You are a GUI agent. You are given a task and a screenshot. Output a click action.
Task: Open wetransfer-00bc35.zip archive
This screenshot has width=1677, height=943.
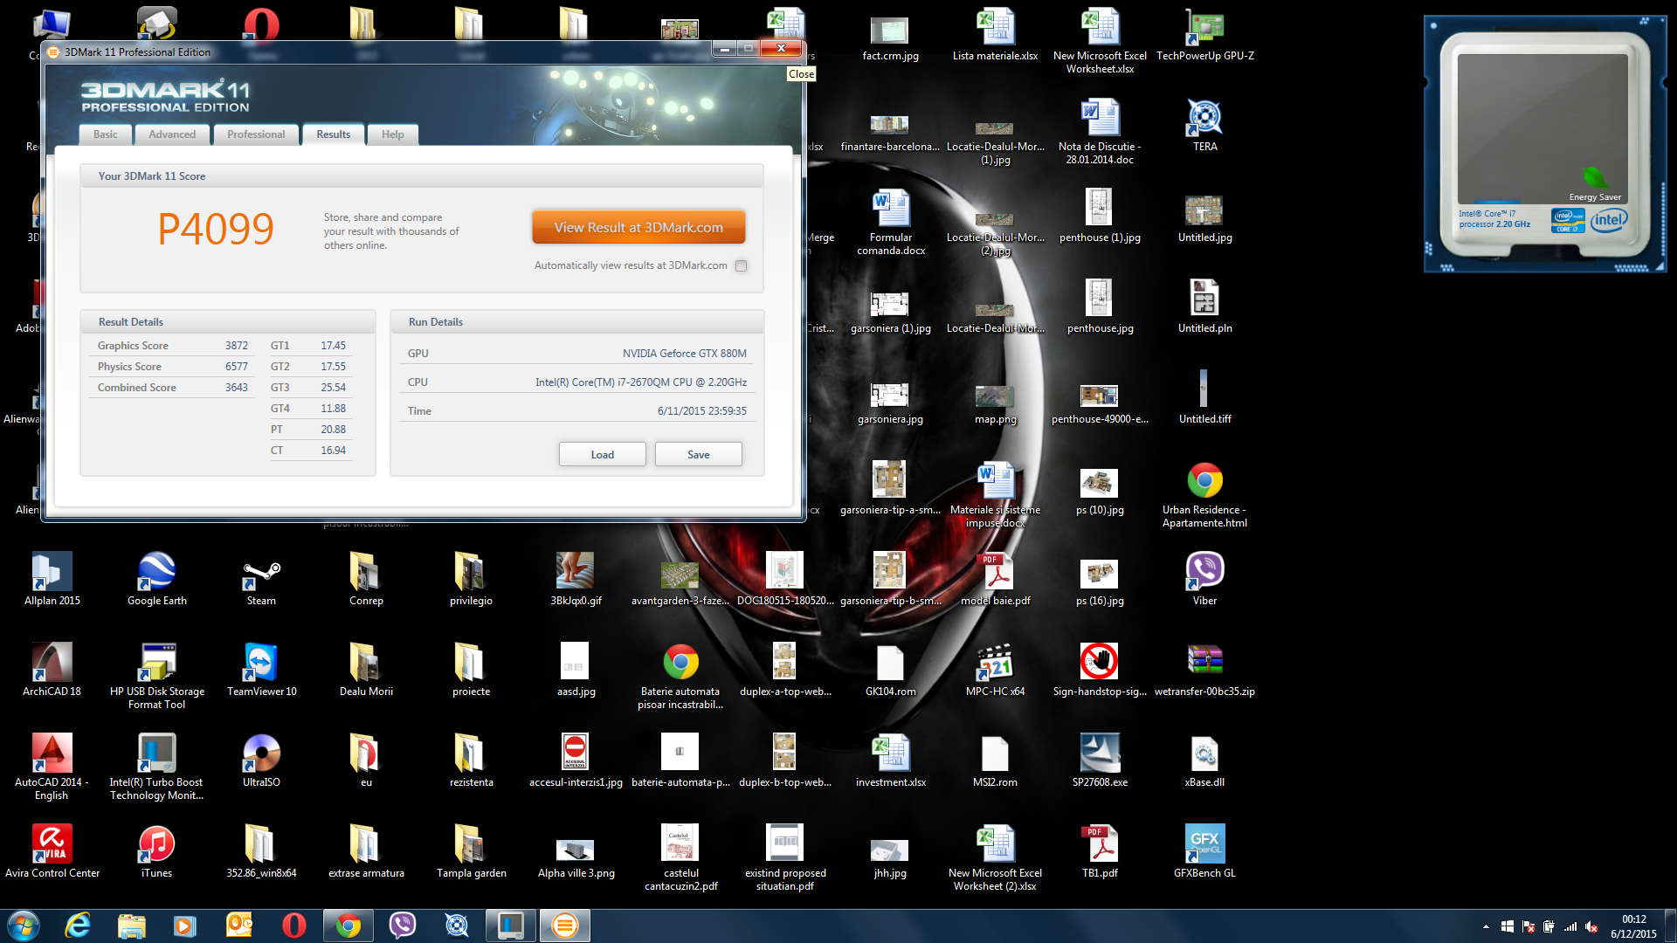[1205, 669]
